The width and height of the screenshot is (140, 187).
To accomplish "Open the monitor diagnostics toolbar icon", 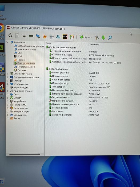I will [x=38, y=36].
